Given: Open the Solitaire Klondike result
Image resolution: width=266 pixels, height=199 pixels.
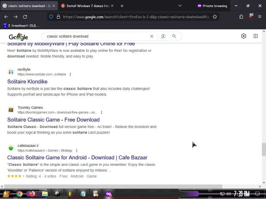Looking at the screenshot, I should 27,82.
